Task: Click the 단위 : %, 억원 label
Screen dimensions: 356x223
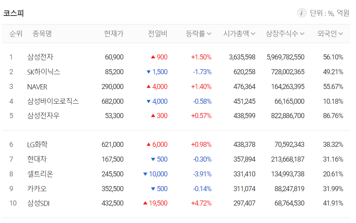Action: [x=330, y=13]
